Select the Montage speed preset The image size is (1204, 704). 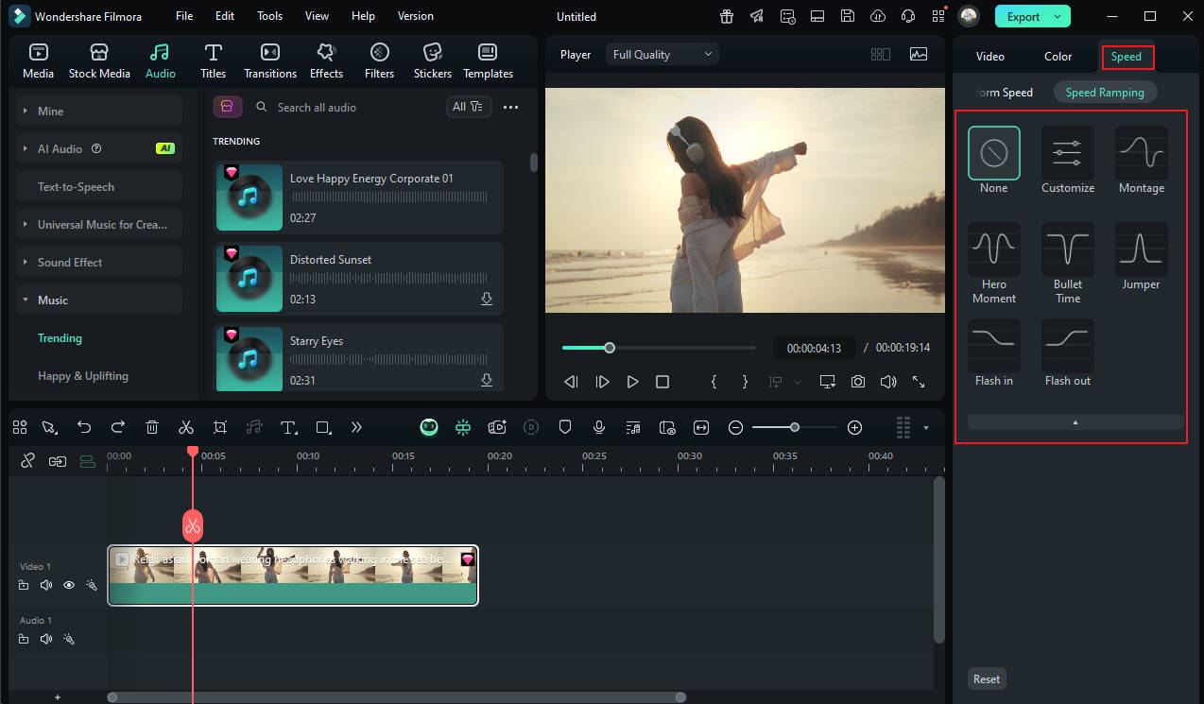tap(1142, 161)
